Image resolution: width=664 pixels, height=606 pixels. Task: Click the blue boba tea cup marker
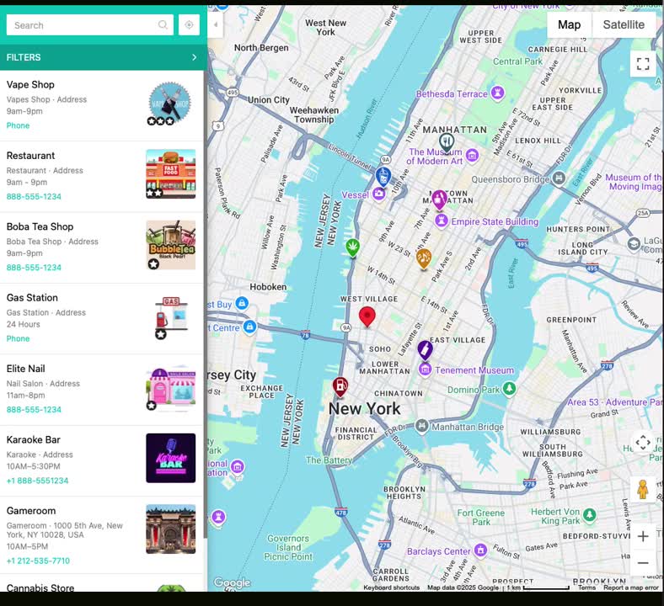[383, 177]
